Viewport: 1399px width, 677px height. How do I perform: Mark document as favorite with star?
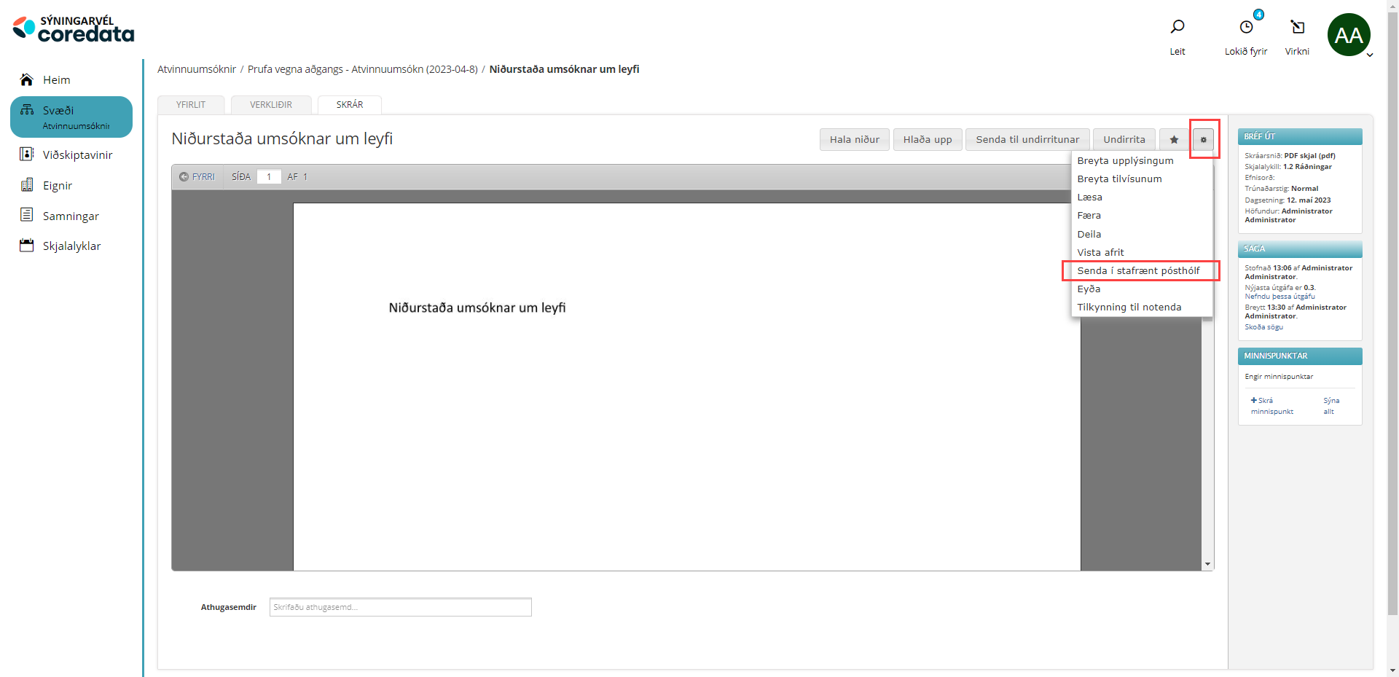[1174, 140]
